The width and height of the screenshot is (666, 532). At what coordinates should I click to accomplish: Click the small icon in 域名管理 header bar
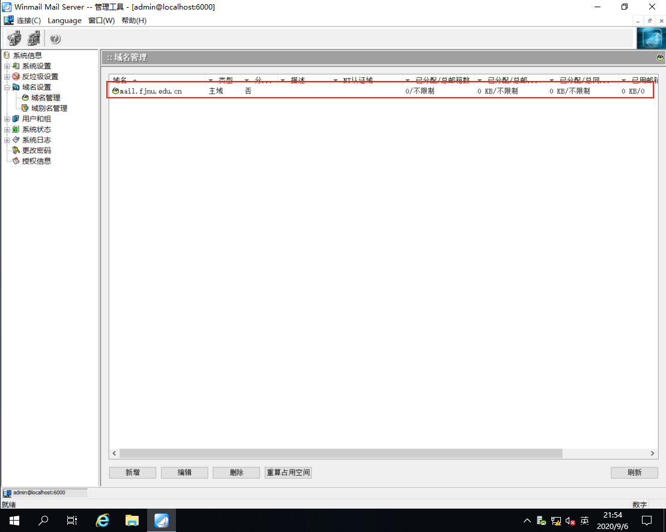pos(660,58)
